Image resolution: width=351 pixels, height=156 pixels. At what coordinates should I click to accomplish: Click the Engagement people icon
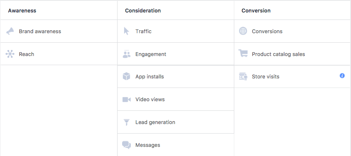pyautogui.click(x=126, y=54)
